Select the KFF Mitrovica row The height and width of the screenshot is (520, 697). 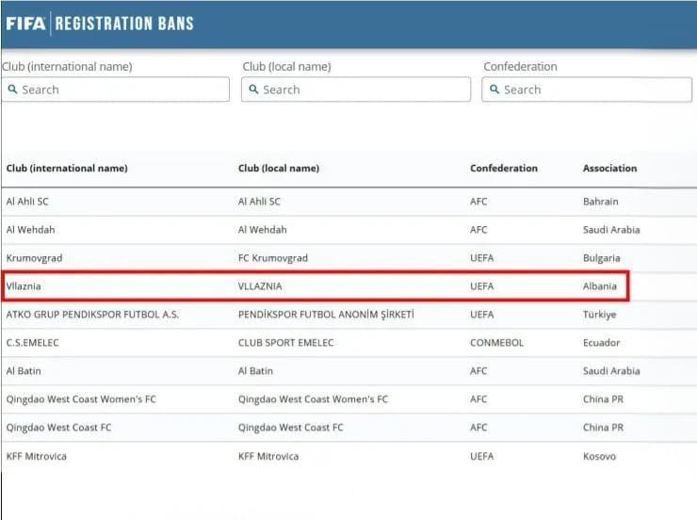pyautogui.click(x=37, y=456)
